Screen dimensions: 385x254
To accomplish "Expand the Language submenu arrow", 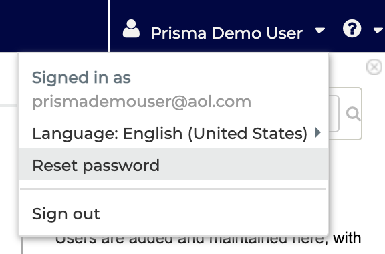I will pyautogui.click(x=318, y=132).
